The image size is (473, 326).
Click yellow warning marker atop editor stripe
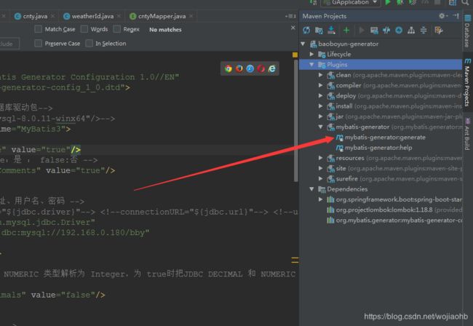click(x=295, y=55)
